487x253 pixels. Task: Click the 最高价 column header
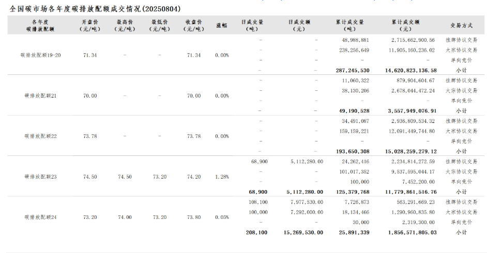coord(125,25)
